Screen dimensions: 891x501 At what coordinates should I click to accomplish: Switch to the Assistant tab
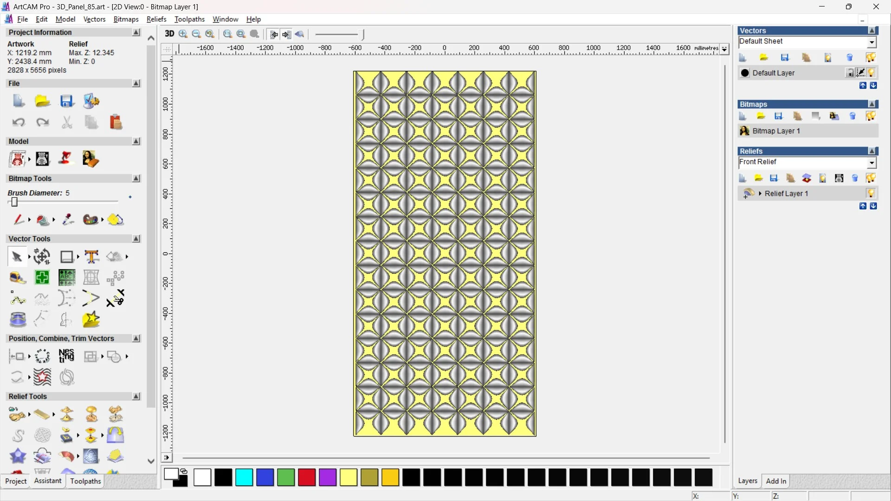[x=47, y=481]
